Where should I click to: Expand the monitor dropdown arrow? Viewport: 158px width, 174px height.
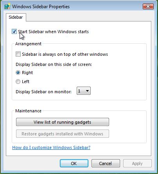pyautogui.click(x=87, y=91)
